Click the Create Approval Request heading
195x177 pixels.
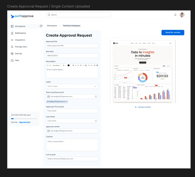[69, 35]
